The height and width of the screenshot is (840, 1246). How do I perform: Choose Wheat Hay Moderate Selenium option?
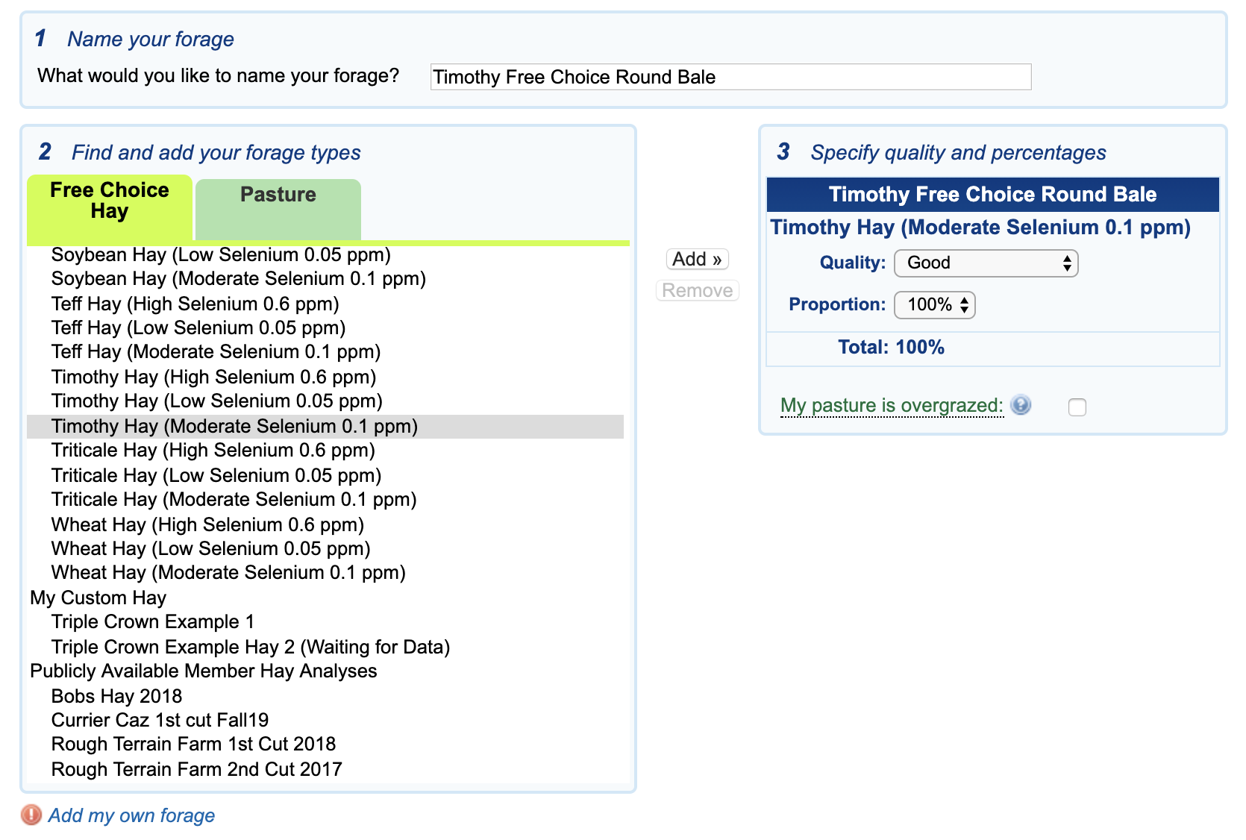coord(228,572)
